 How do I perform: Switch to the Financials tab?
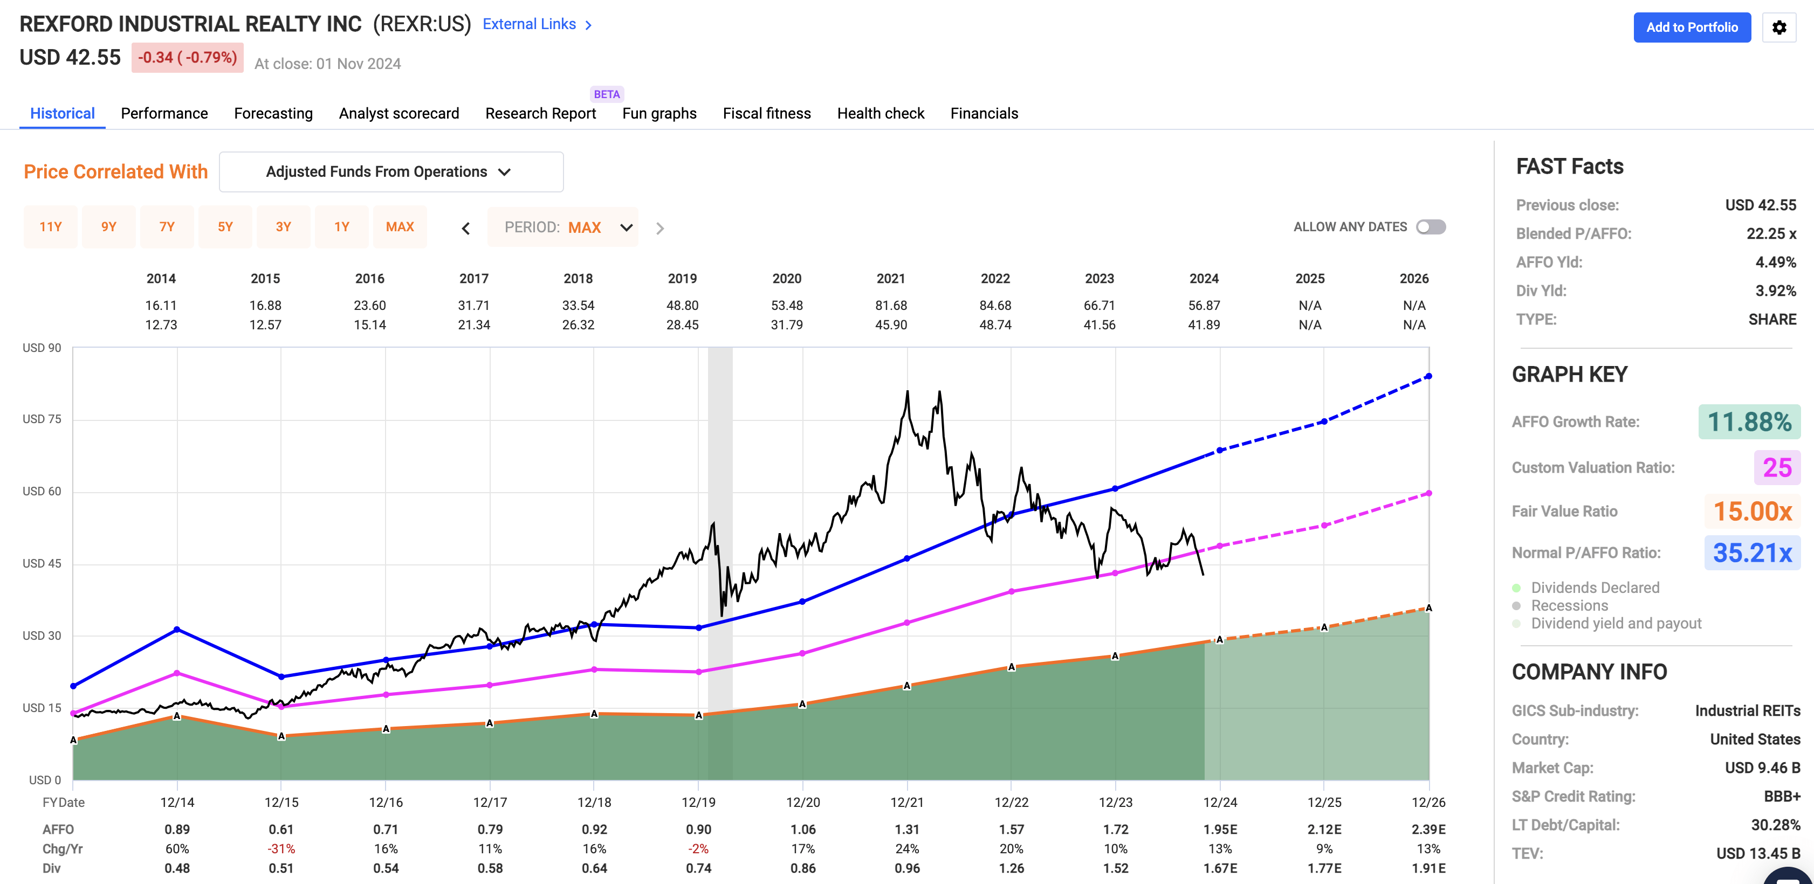click(984, 113)
